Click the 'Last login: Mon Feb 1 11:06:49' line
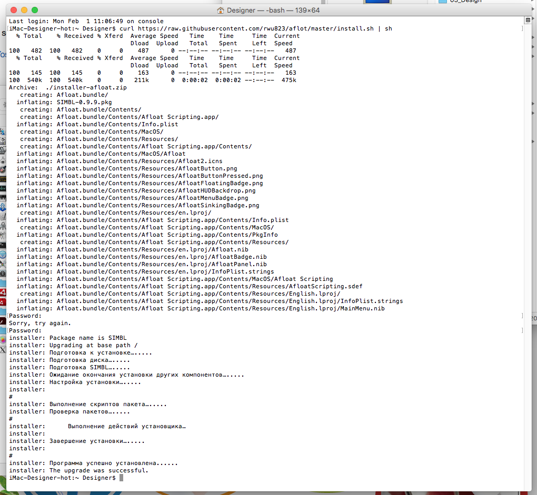 (86, 21)
